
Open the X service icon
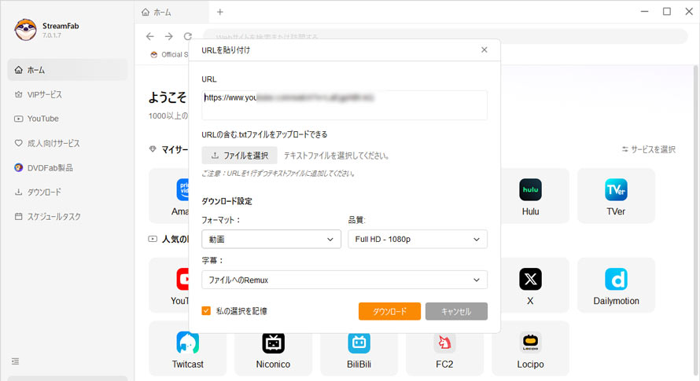pyautogui.click(x=530, y=280)
